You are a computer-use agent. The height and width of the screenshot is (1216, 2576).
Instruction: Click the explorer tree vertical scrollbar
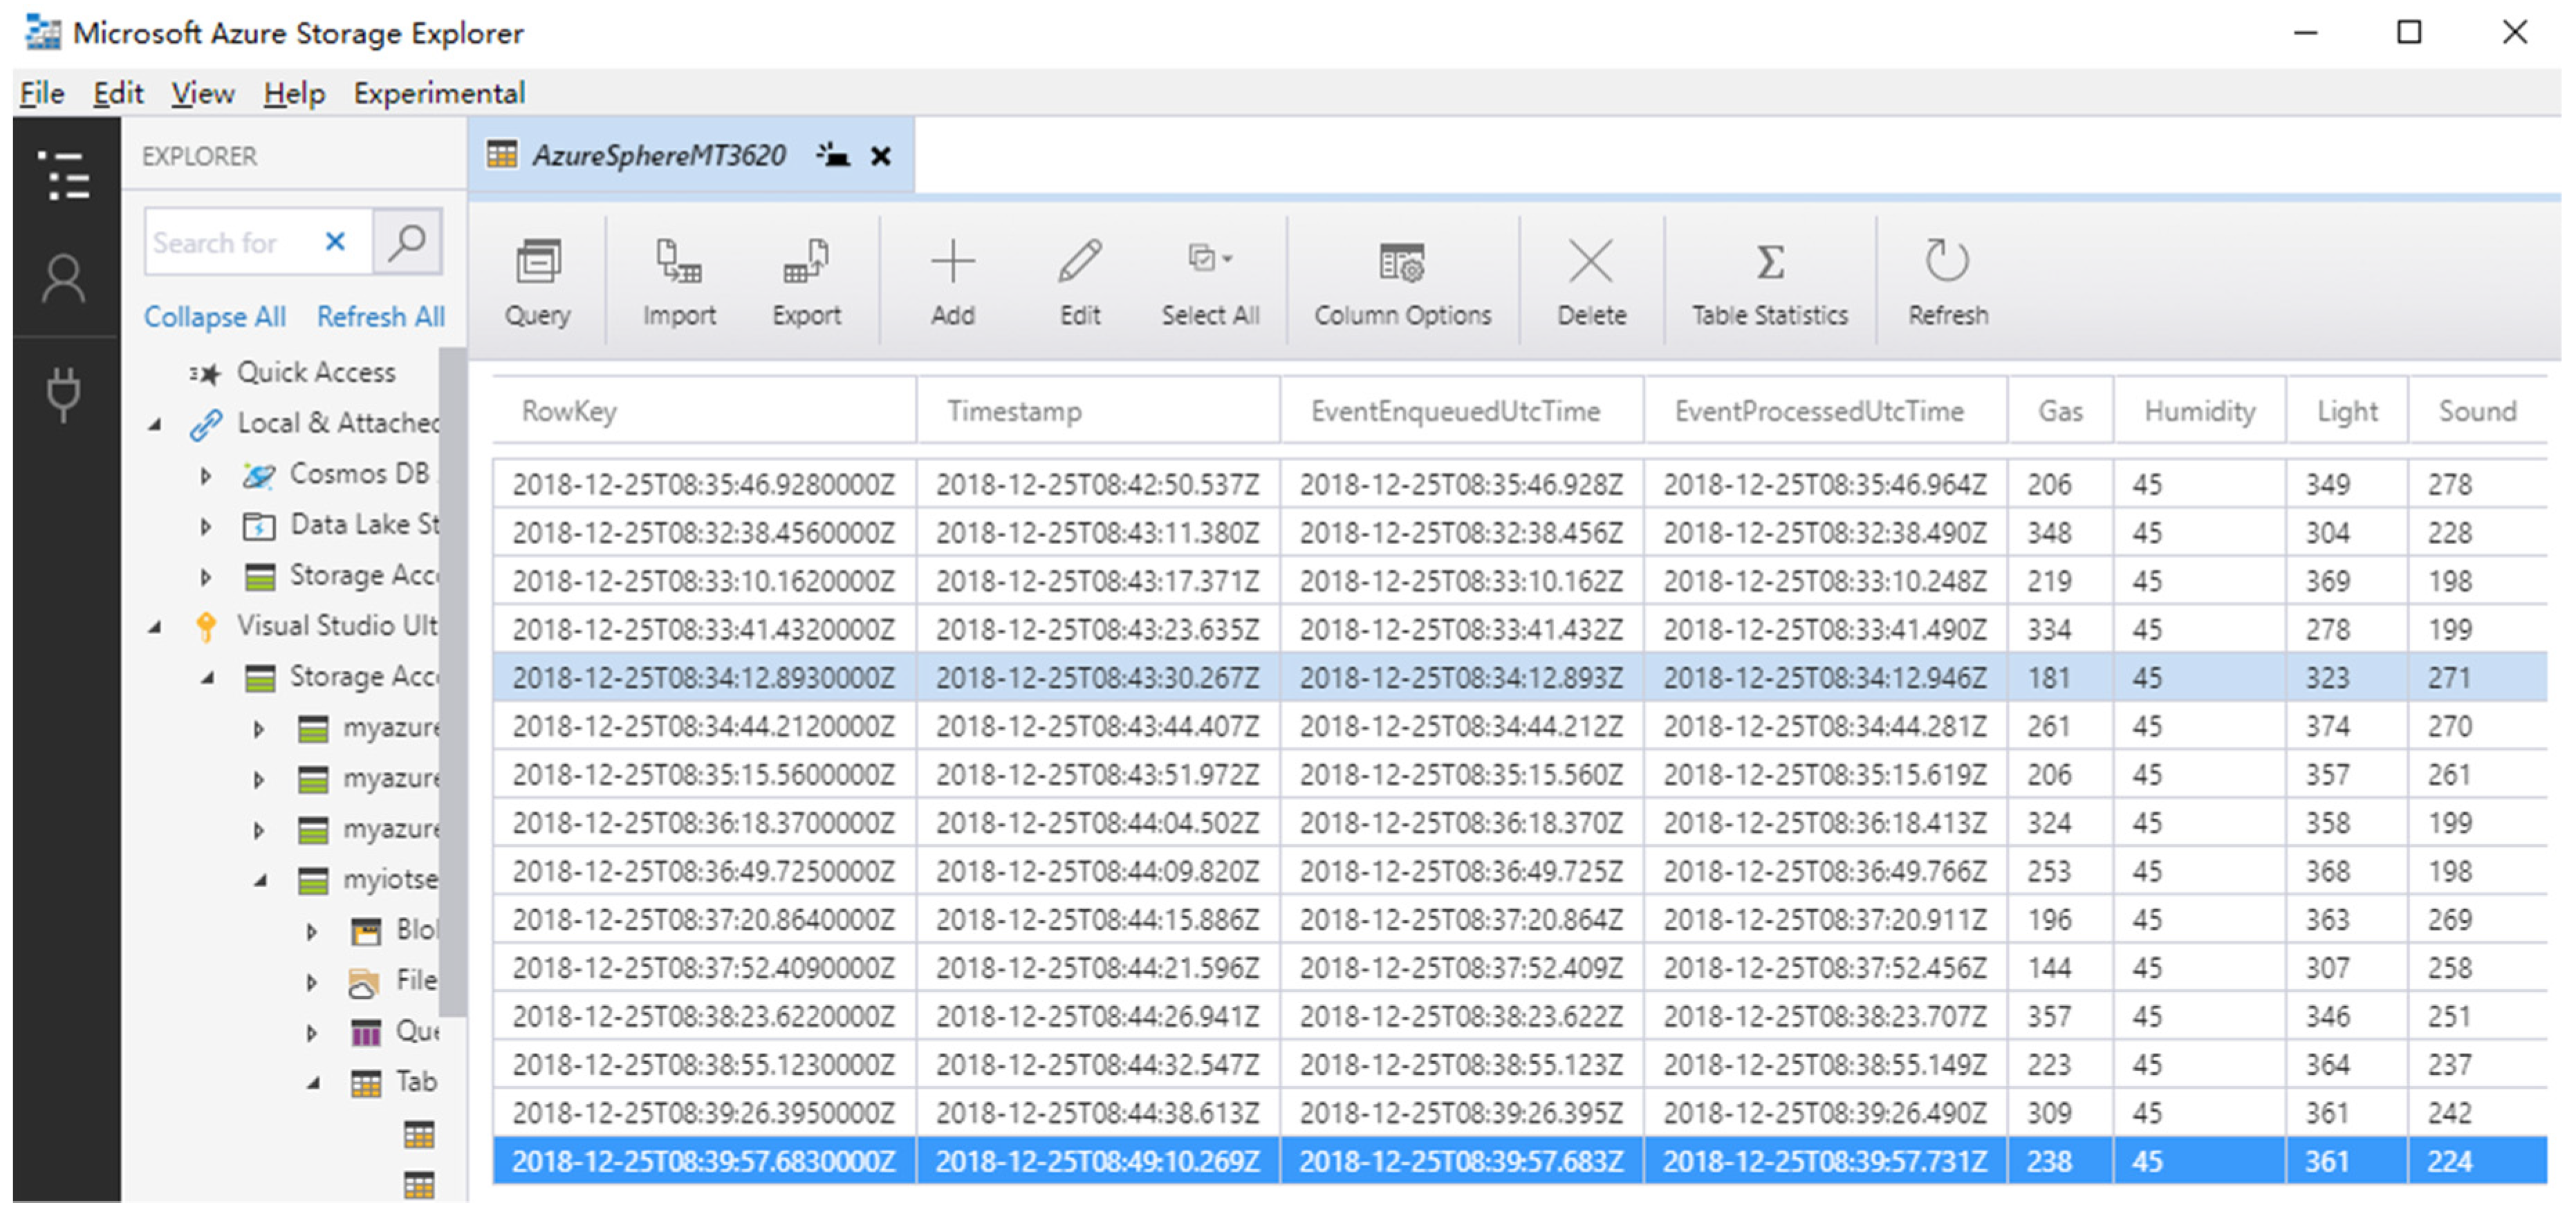[452, 680]
